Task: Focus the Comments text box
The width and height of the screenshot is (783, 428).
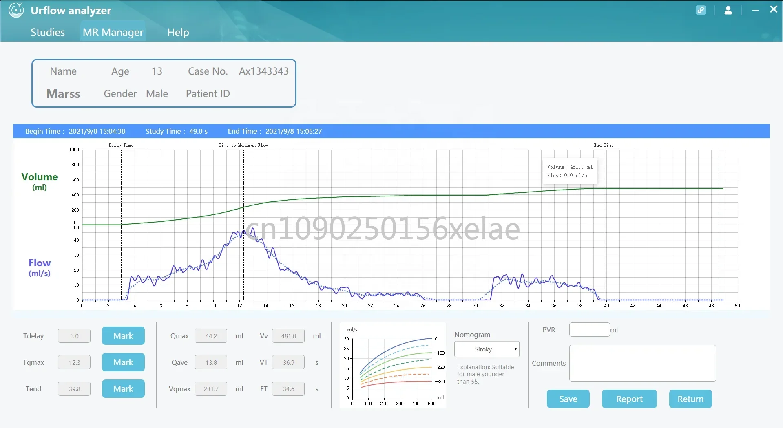Action: (x=642, y=363)
